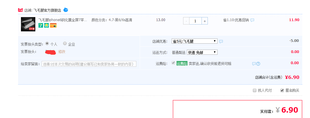Click the green shield guarantee badge

click(46, 25)
